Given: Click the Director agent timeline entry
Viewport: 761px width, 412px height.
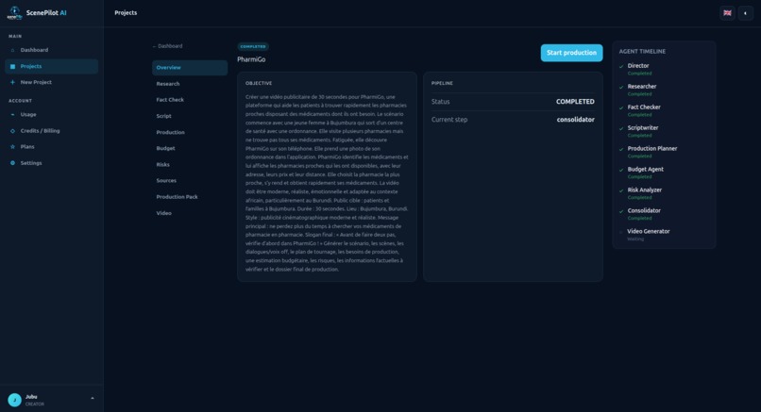Looking at the screenshot, I should [x=664, y=70].
